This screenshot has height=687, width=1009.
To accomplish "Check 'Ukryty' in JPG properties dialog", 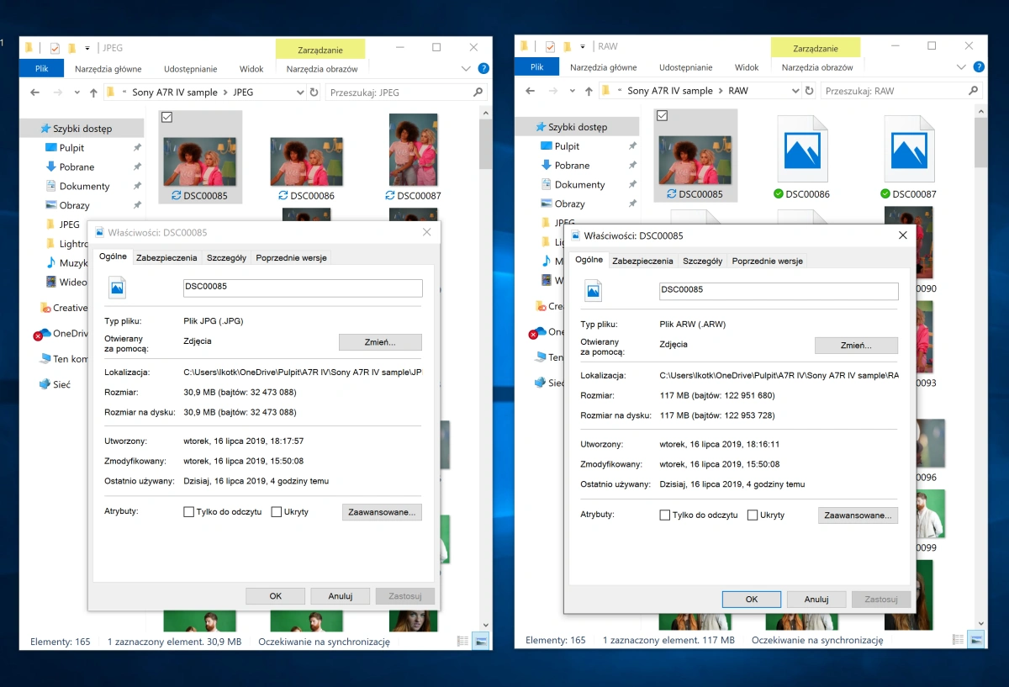I will 276,512.
